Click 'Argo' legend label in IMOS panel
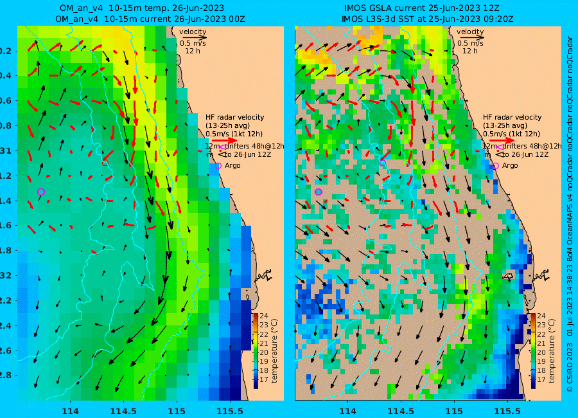Image resolution: width=578 pixels, height=418 pixels. pos(510,166)
